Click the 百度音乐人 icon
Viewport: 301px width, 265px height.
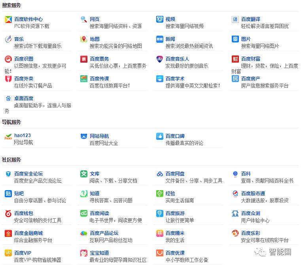[159, 59]
